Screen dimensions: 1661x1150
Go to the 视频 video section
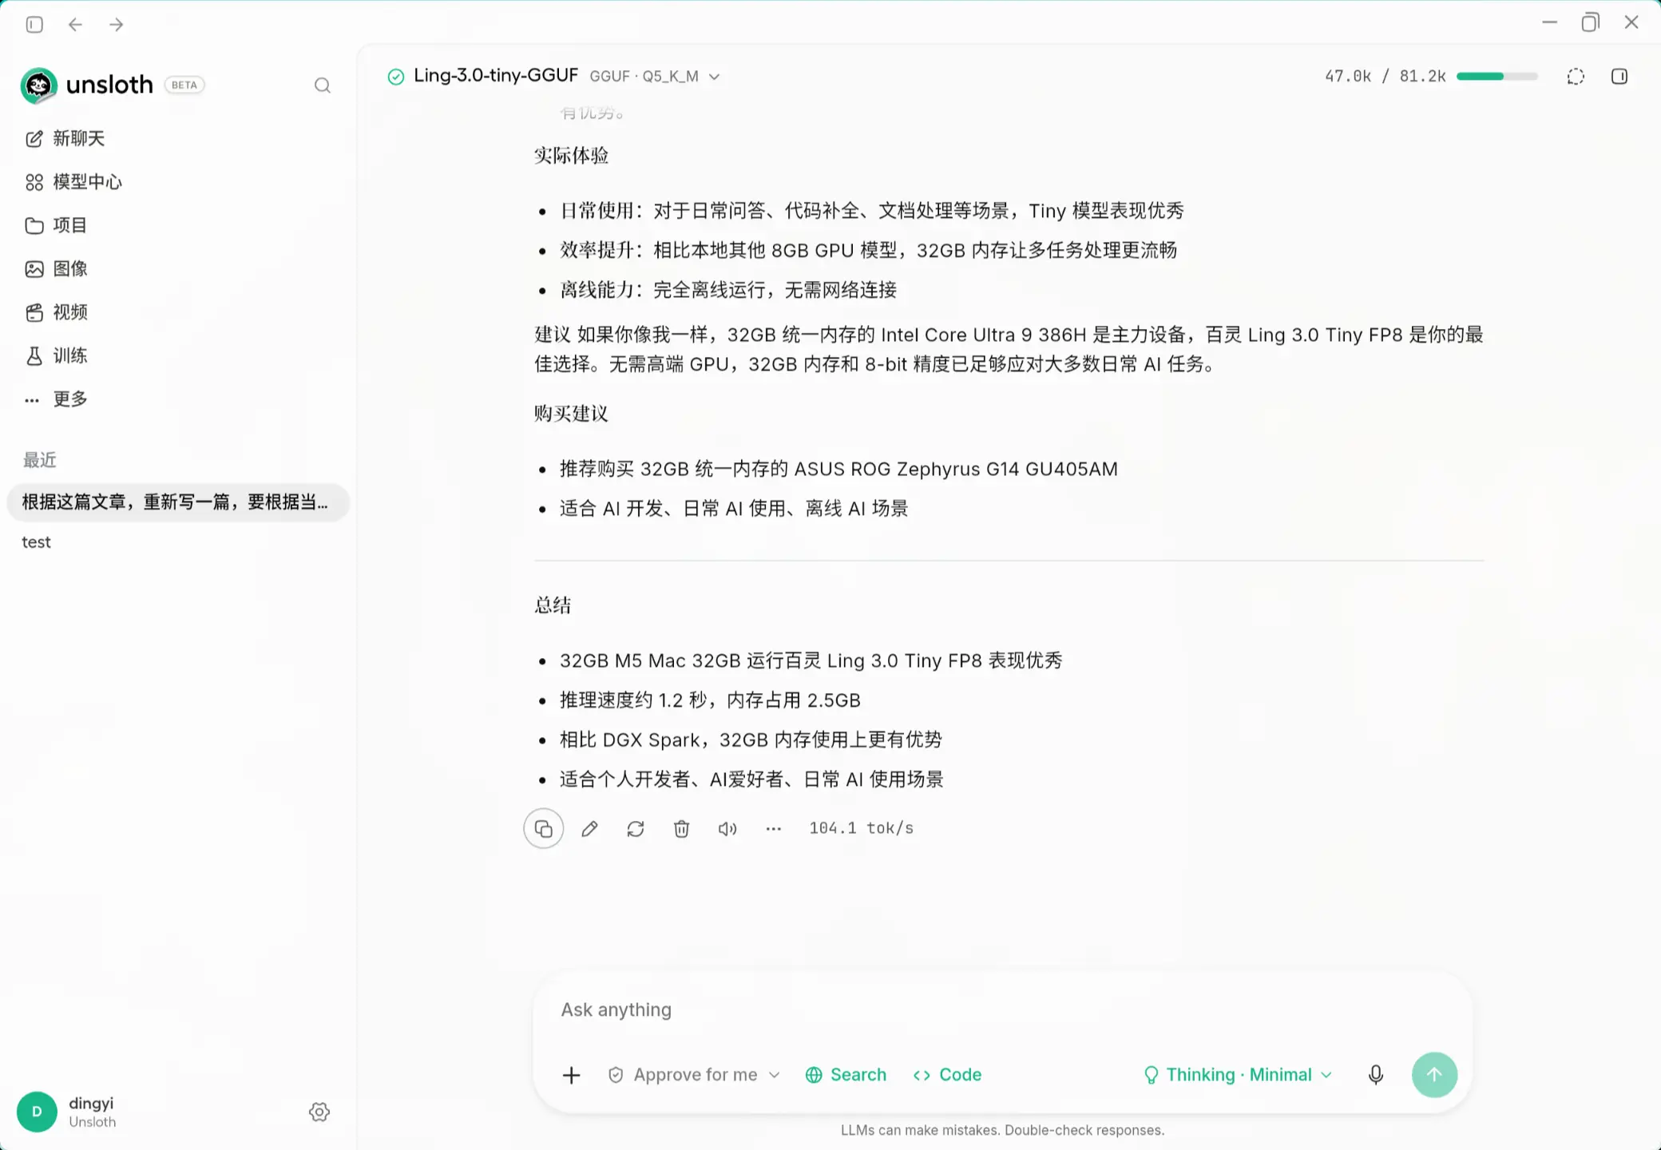56,312
